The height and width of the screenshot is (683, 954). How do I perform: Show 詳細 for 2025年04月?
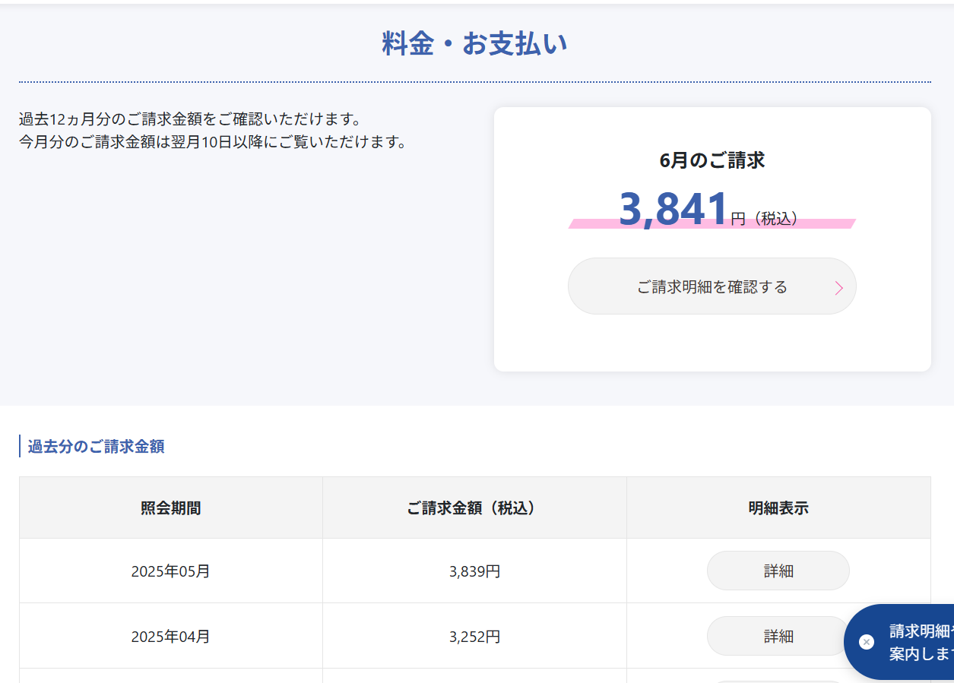tap(778, 636)
